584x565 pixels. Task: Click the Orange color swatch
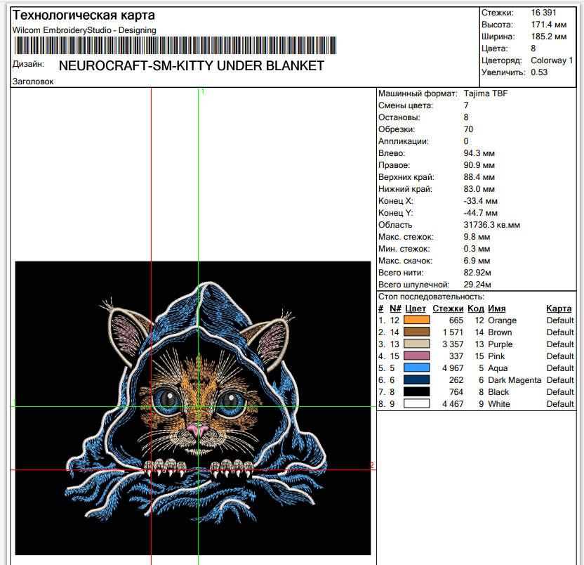point(416,320)
